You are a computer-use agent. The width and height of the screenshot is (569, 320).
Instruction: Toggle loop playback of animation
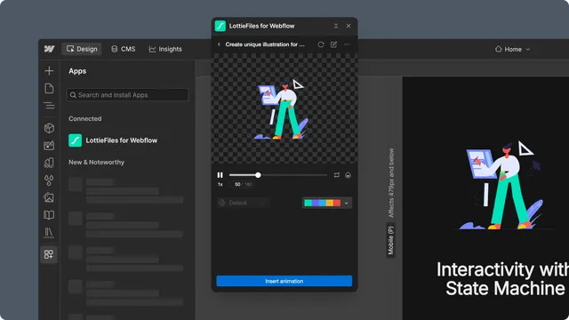click(x=337, y=175)
